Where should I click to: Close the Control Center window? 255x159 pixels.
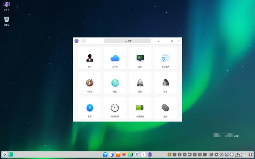[x=178, y=41]
